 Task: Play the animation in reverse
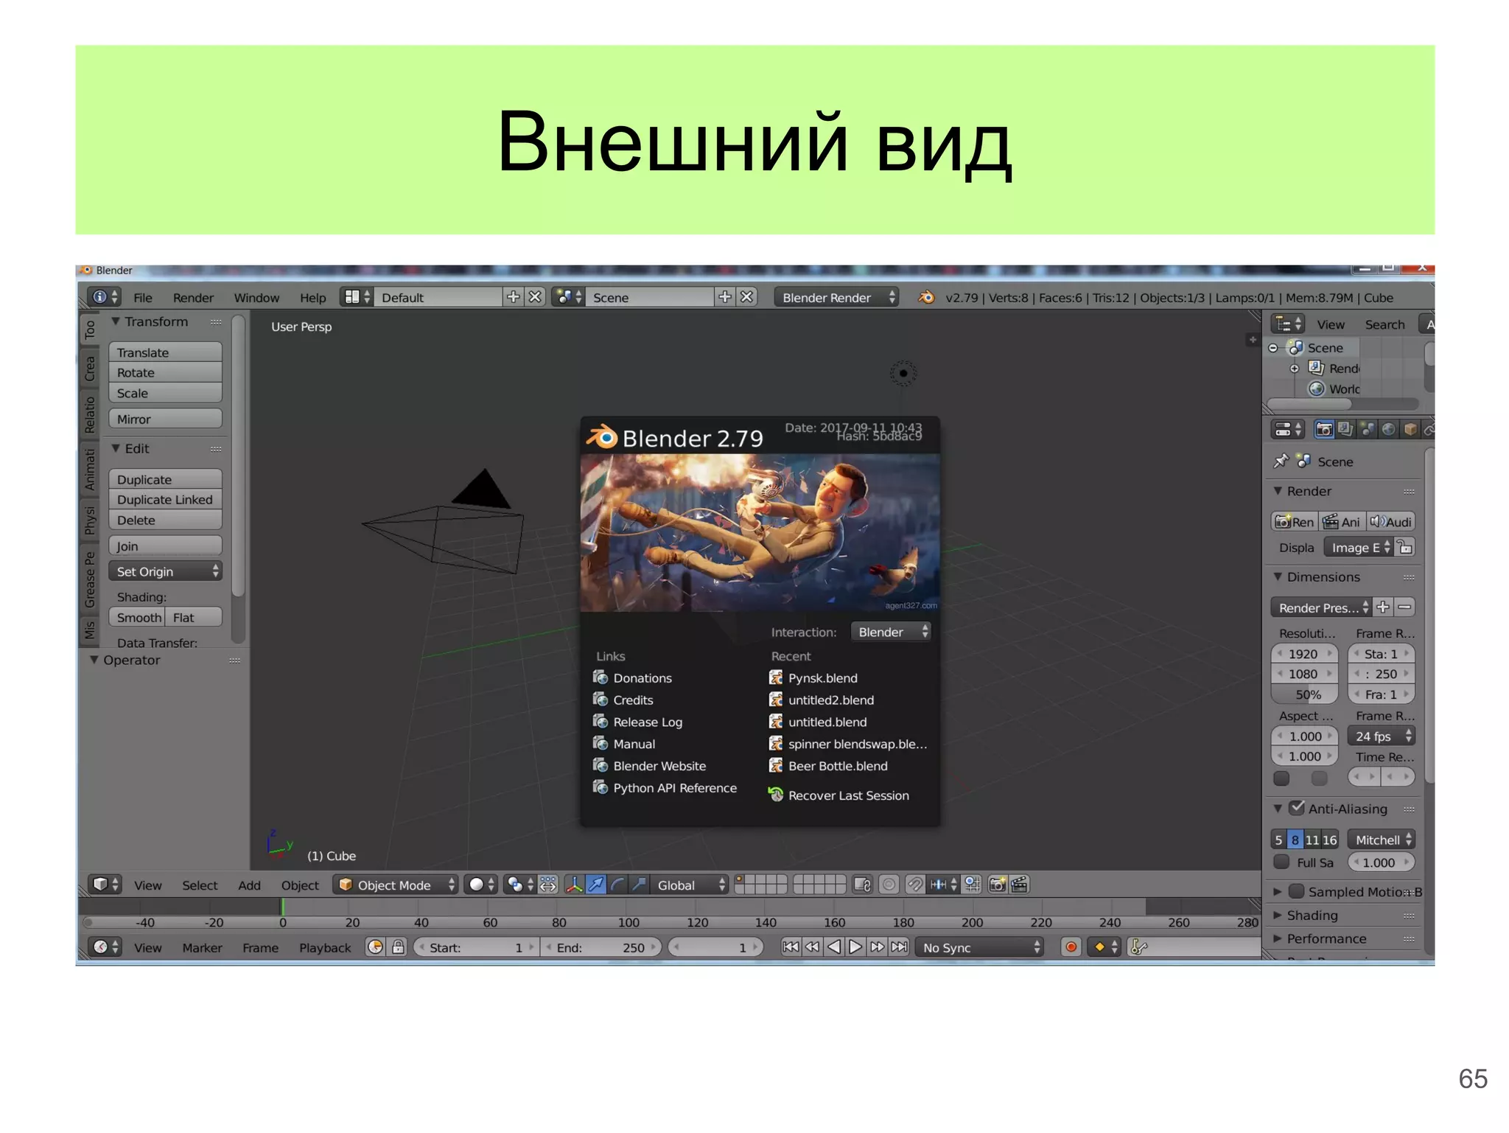[x=834, y=947]
